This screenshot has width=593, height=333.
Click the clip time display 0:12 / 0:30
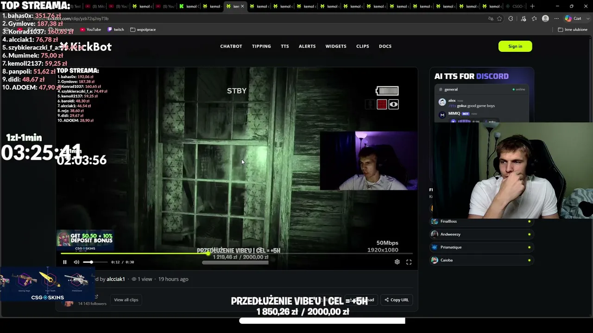122,262
